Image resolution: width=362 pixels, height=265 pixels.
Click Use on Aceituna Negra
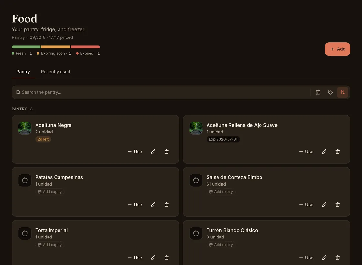click(135, 152)
